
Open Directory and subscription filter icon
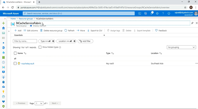click(x=145, y=13)
